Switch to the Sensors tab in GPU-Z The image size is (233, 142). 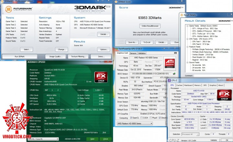click(133, 53)
